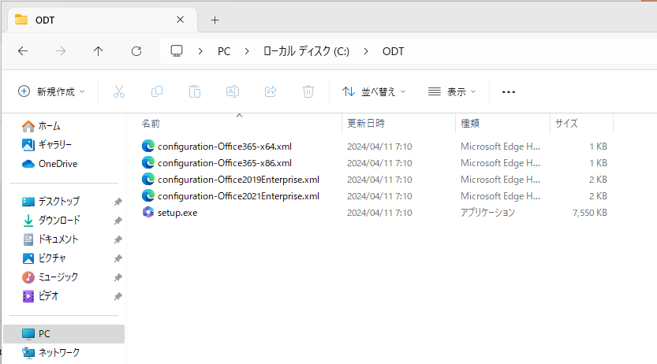Open 新規作成 dropdown menu
This screenshot has height=364, width=657.
[x=51, y=91]
